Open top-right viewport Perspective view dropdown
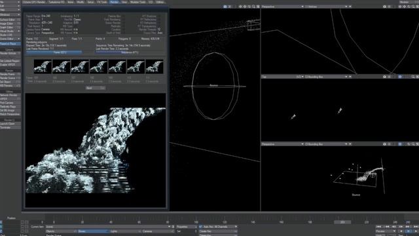 tap(282, 7)
